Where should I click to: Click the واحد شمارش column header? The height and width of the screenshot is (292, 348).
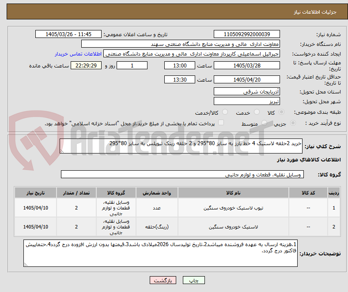pyautogui.click(x=157, y=193)
